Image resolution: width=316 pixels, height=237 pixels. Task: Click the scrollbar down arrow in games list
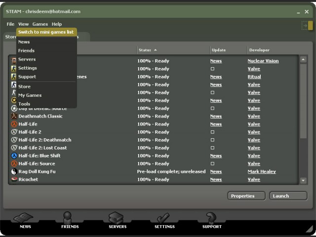(303, 181)
